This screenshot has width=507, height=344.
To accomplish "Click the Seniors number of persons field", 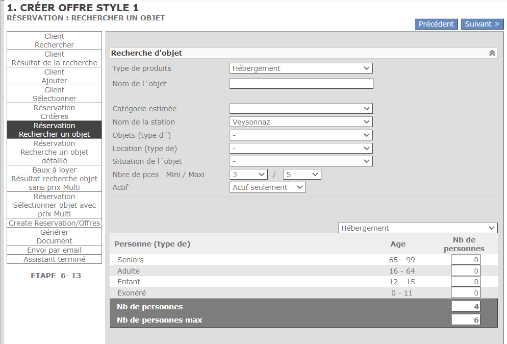I will [x=465, y=260].
